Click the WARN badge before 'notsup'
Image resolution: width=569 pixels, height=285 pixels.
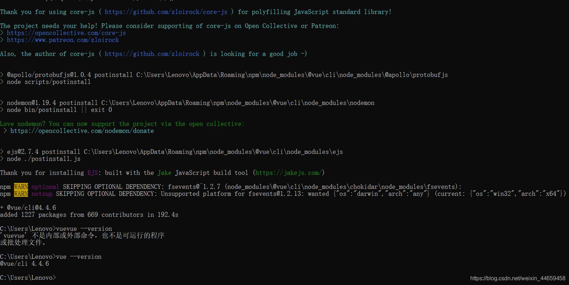pos(21,194)
